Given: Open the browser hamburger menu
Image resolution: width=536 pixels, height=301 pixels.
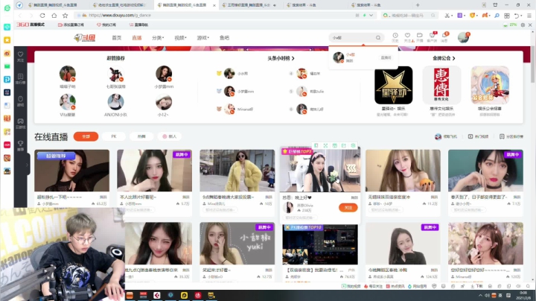Looking at the screenshot, I should (529, 16).
